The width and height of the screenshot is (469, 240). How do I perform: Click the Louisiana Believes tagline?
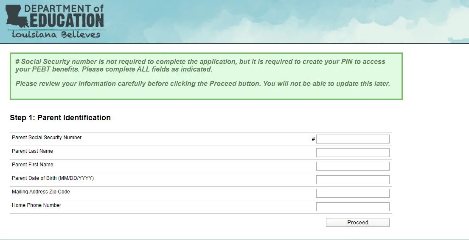pos(56,34)
